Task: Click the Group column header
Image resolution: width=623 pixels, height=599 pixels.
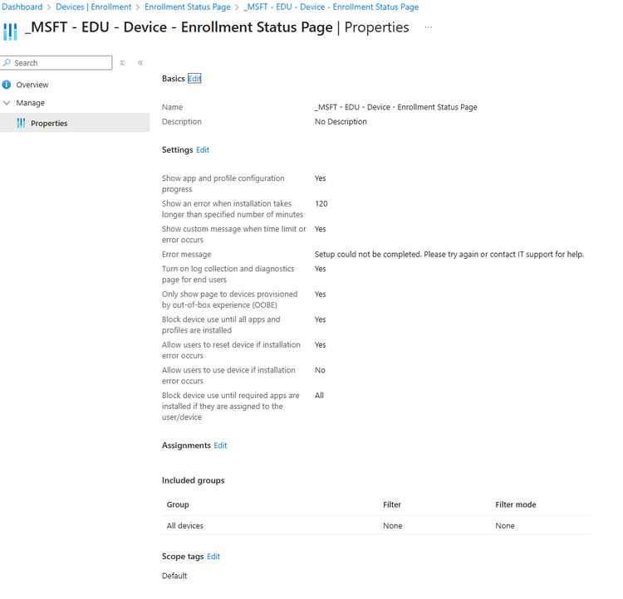Action: pyautogui.click(x=178, y=504)
